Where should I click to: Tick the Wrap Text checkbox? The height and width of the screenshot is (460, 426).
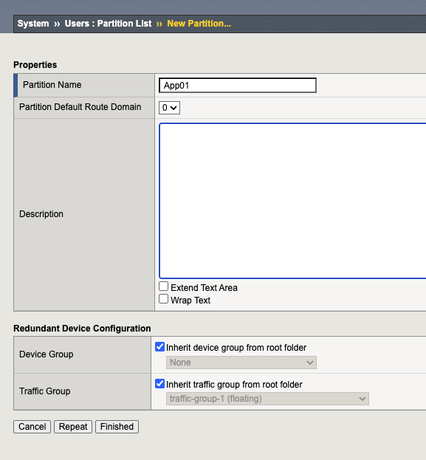point(163,299)
